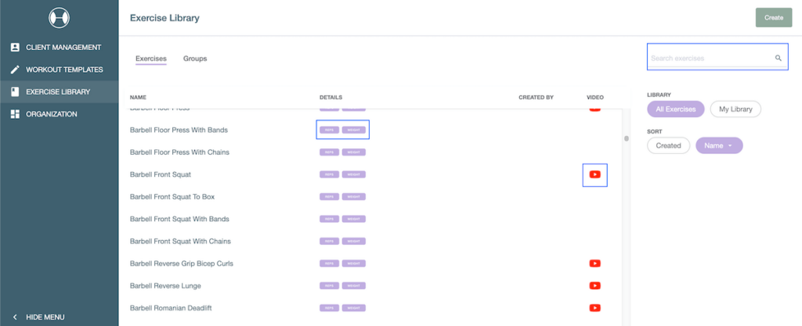Play the Barbell Front Squat video
Viewport: 802px width, 326px height.
coord(594,174)
